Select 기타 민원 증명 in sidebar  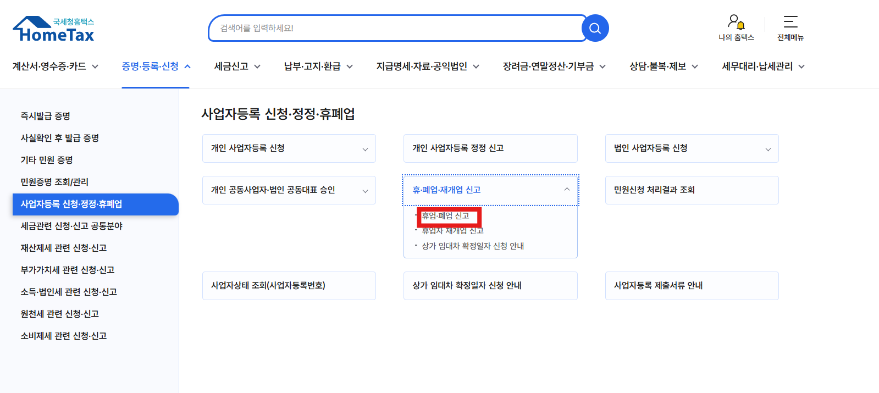click(47, 160)
